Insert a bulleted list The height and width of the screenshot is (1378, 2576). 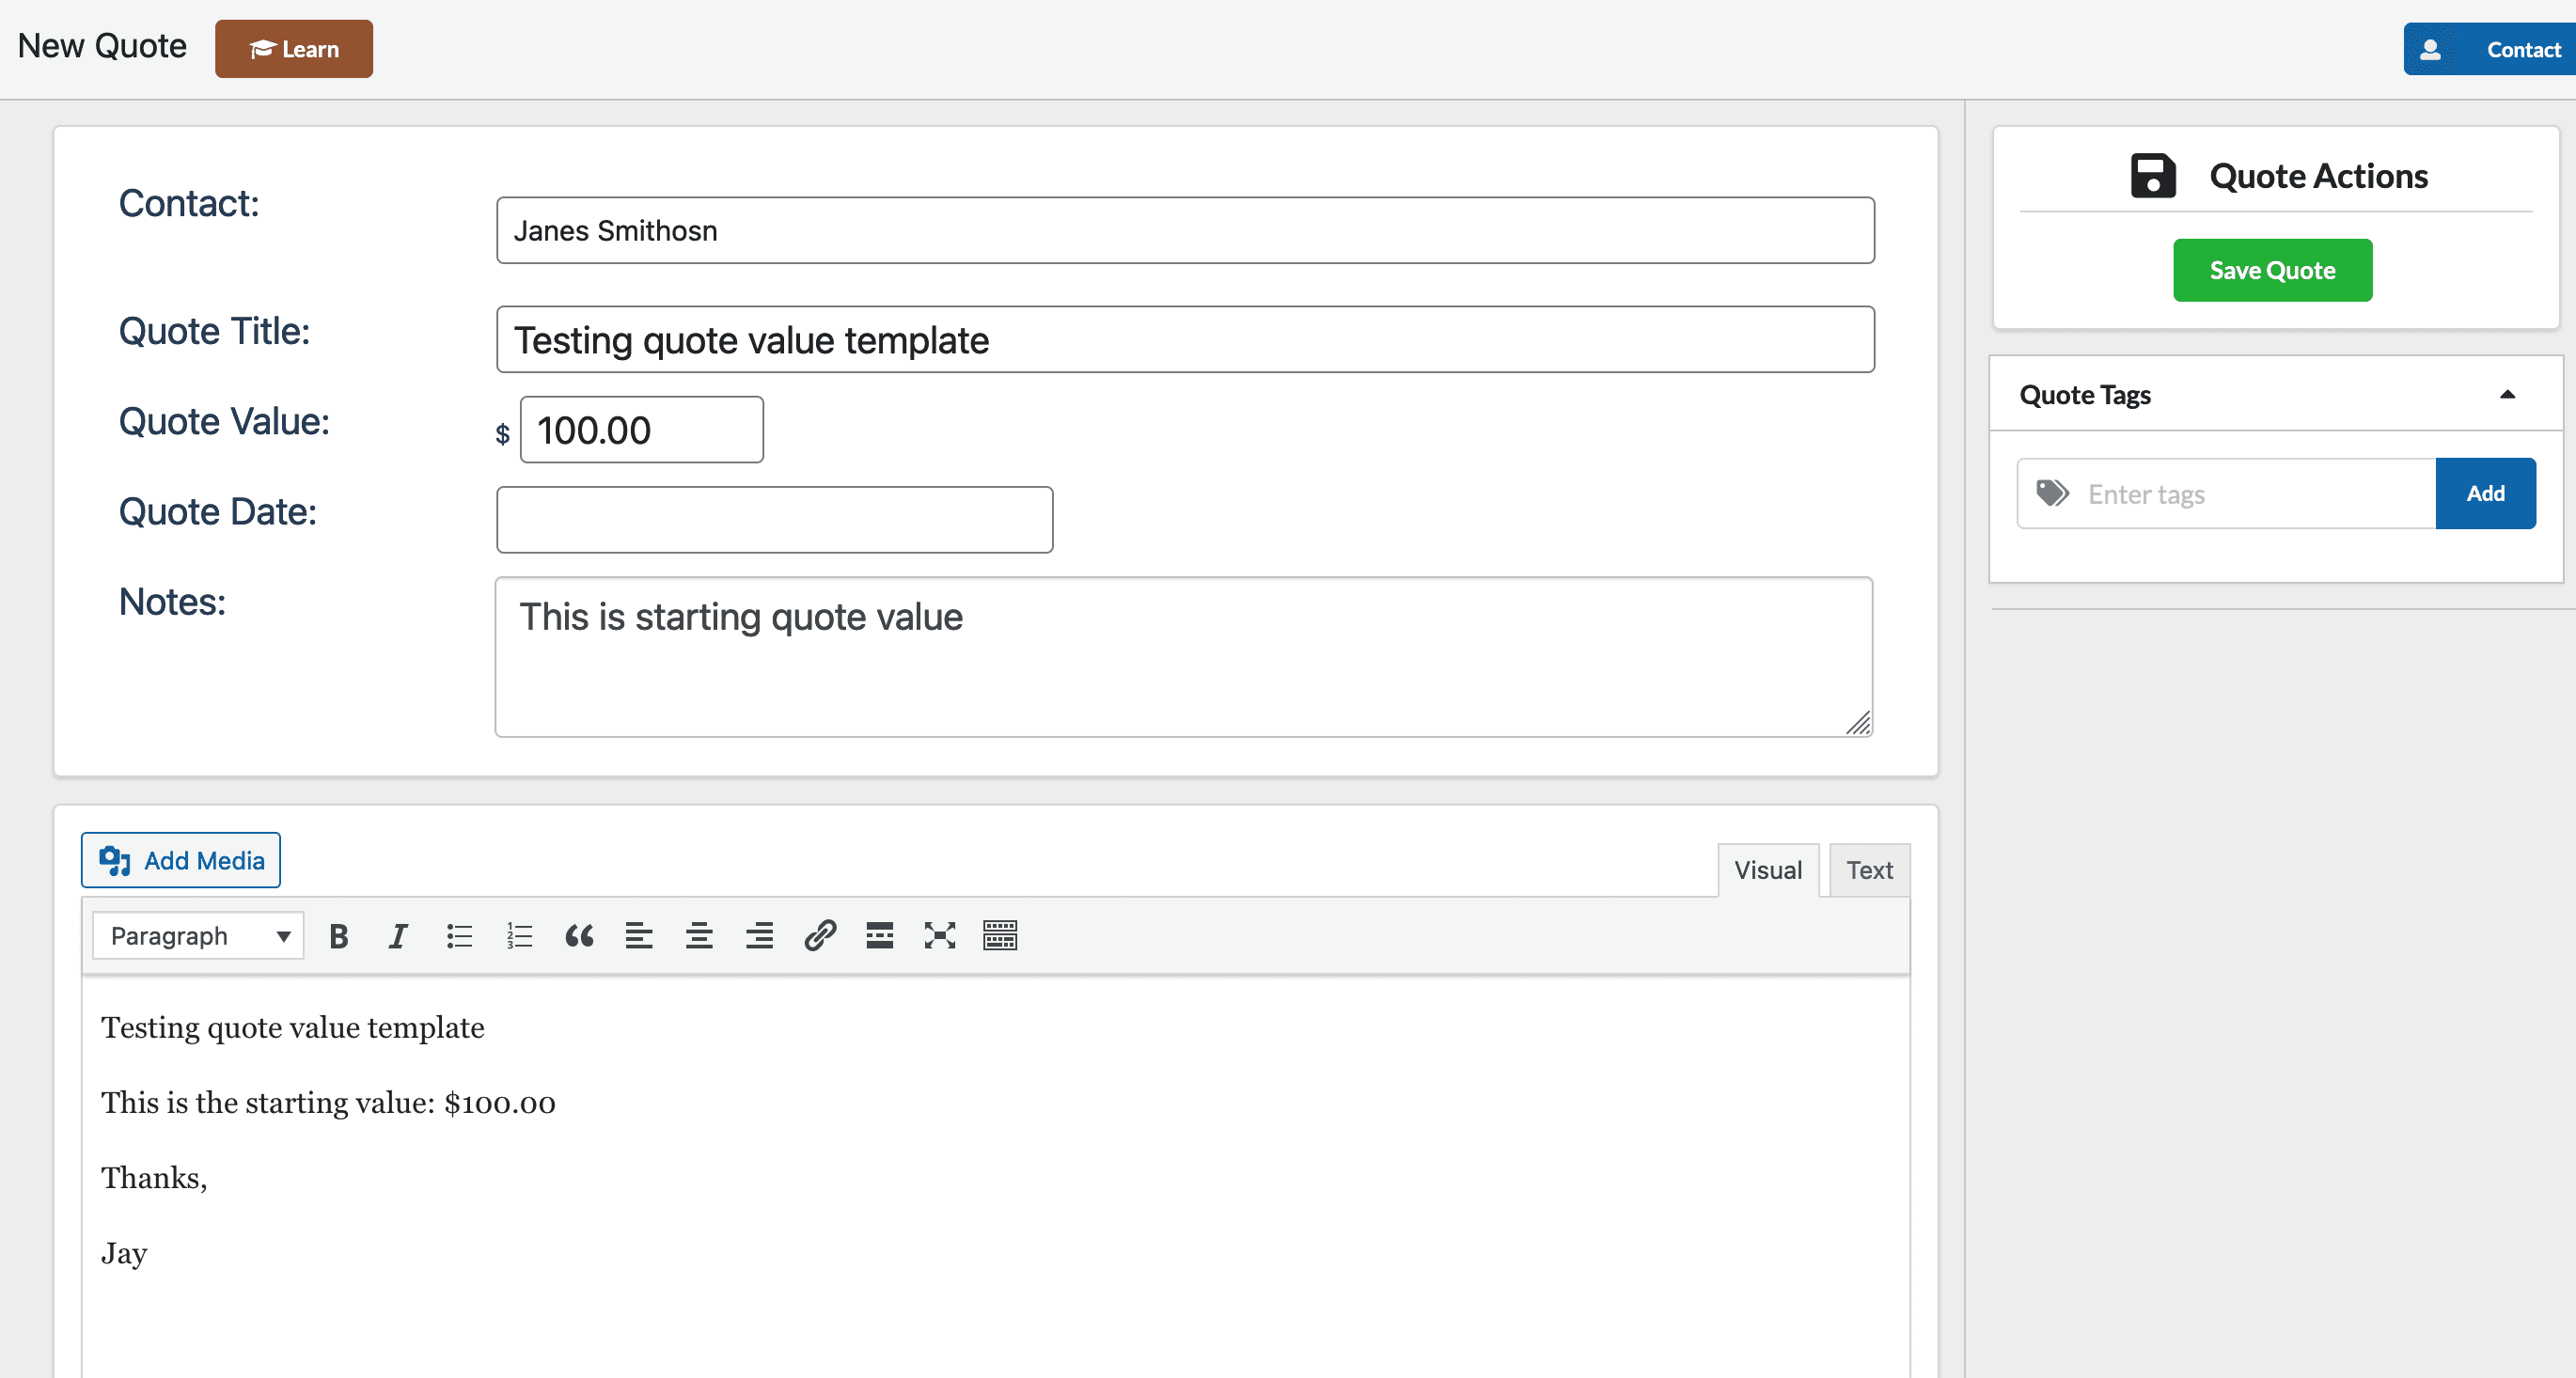459,936
